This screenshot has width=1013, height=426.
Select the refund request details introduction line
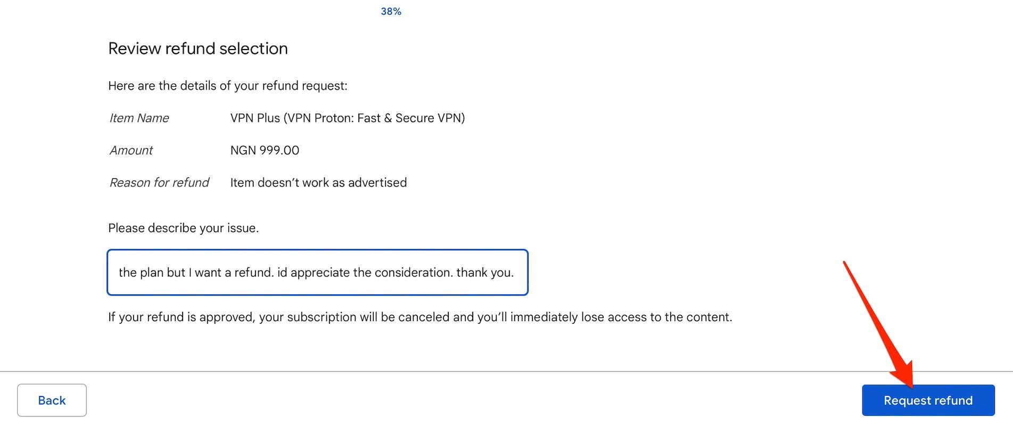[228, 86]
